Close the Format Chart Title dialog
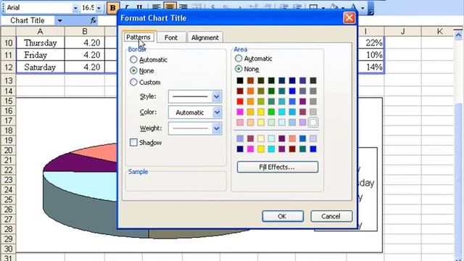 (x=349, y=17)
